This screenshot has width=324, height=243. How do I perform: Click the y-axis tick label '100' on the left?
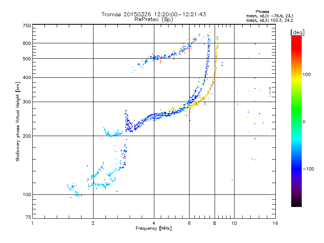pyautogui.click(x=27, y=194)
